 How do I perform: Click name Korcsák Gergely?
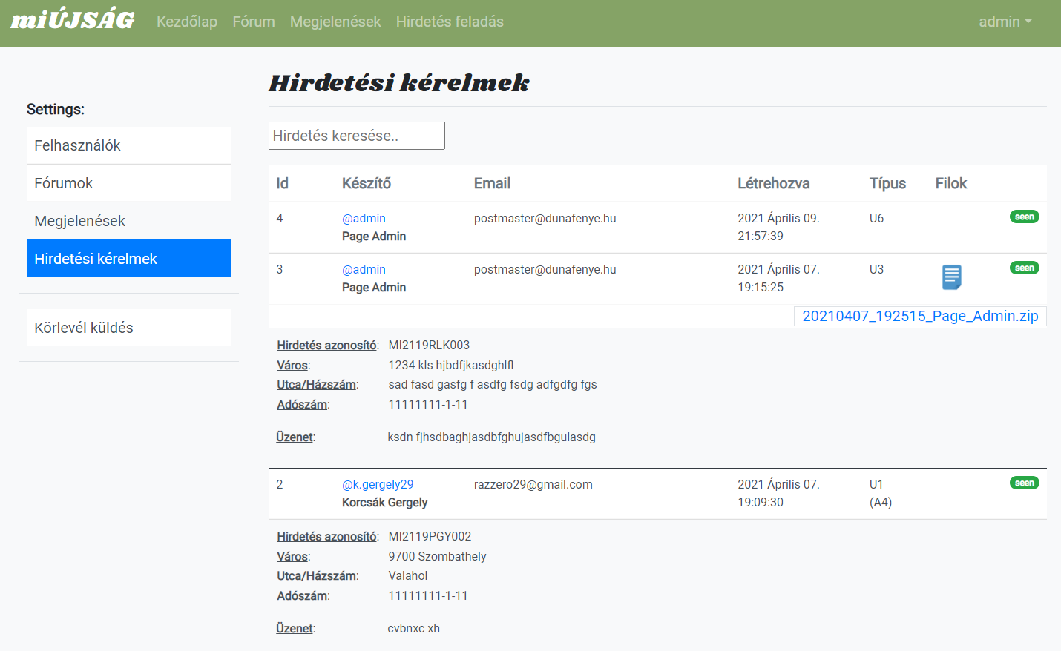(x=384, y=502)
